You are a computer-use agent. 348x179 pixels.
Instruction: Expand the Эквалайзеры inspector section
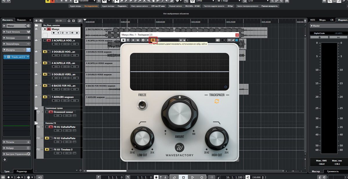point(16,44)
